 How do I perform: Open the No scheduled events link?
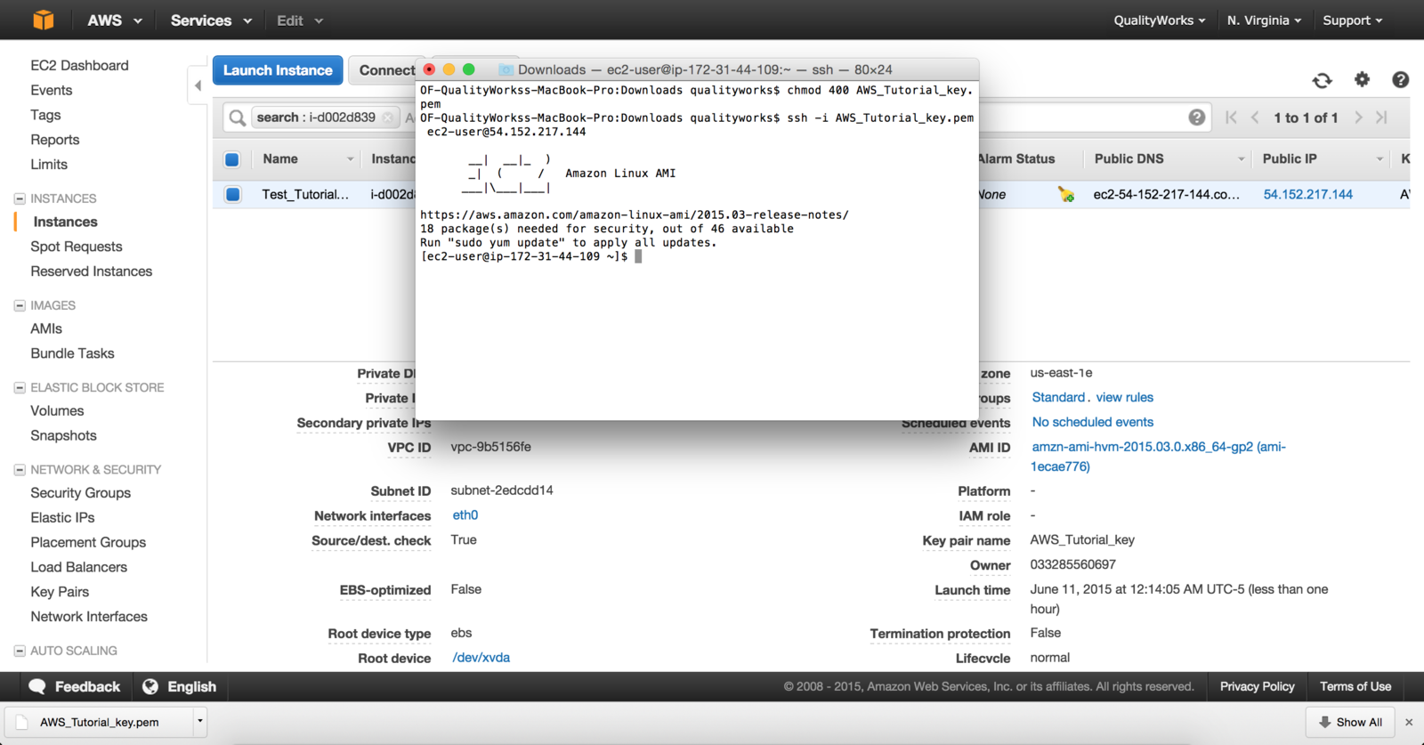tap(1092, 422)
